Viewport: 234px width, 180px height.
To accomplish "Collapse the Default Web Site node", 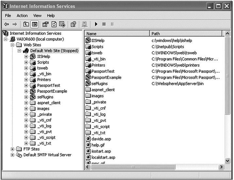I will point(19,51).
